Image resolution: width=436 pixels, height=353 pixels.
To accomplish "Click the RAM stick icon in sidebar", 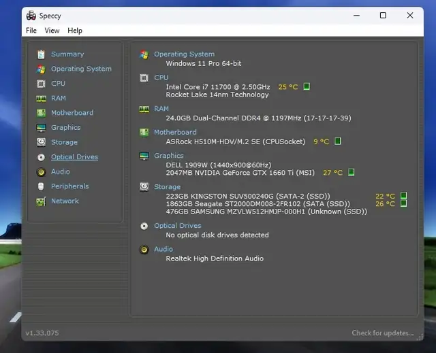I will click(41, 99).
